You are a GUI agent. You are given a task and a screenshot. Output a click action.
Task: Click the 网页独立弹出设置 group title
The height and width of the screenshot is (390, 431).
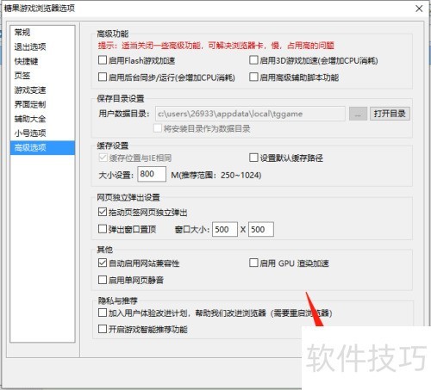pyautogui.click(x=128, y=197)
